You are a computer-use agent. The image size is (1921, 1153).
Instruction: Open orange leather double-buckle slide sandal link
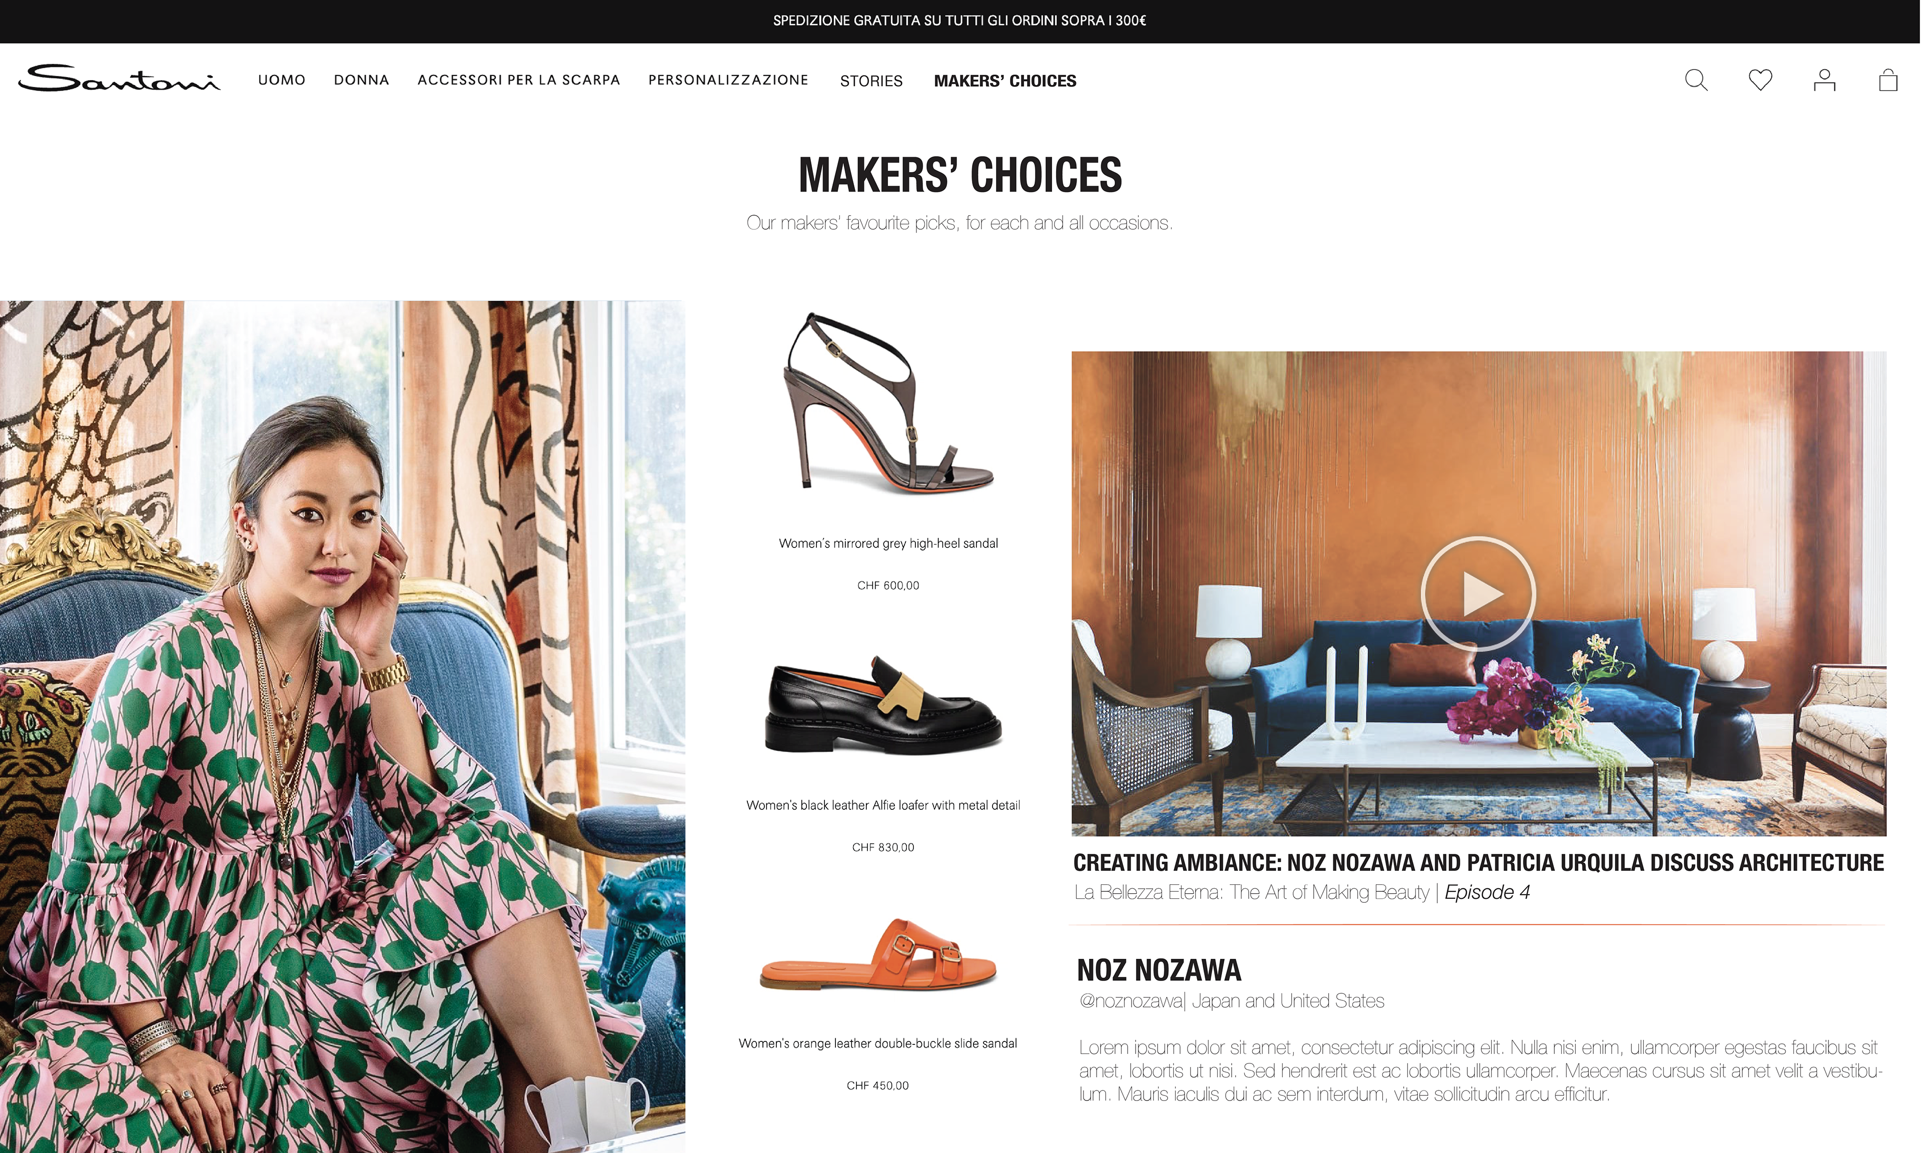coord(877,1043)
